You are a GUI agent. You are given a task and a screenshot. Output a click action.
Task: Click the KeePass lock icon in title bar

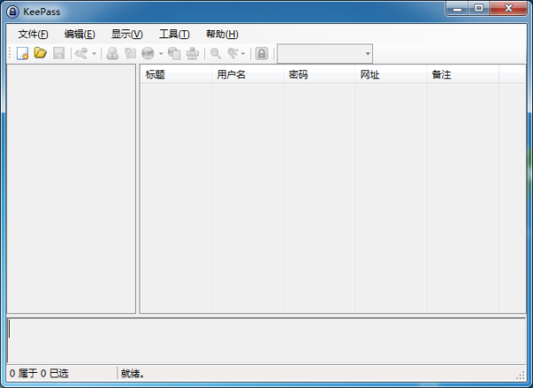(13, 12)
